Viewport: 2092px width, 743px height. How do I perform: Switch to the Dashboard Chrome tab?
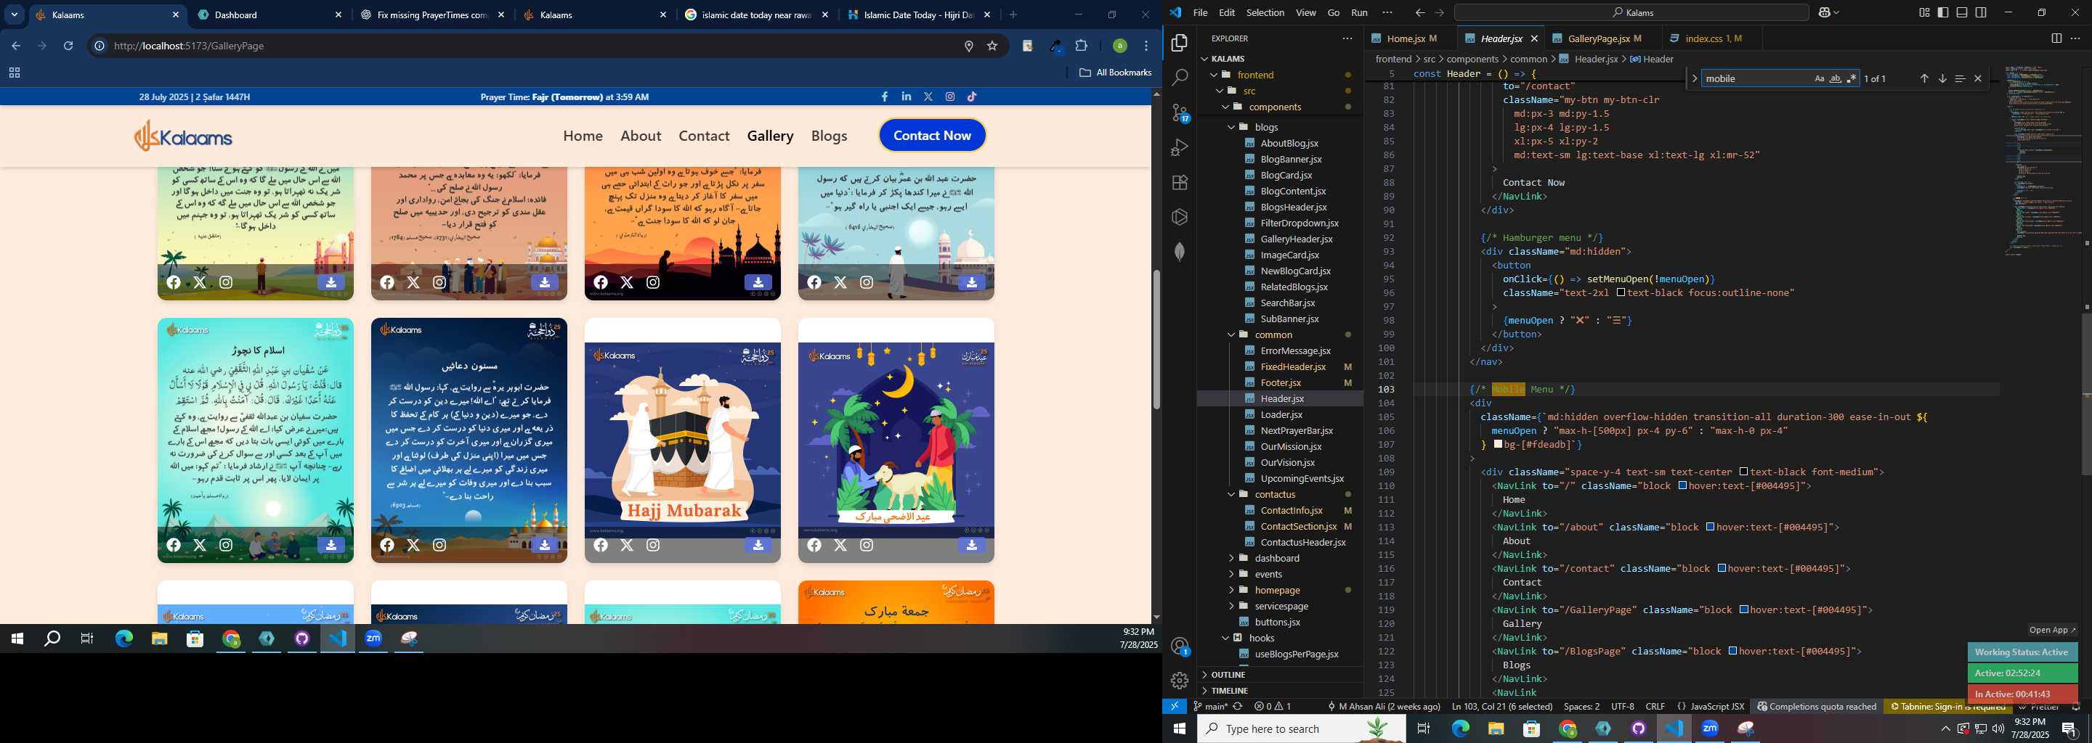270,15
